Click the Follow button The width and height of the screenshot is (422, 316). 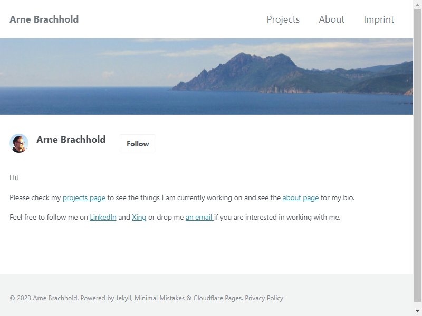[x=138, y=144]
